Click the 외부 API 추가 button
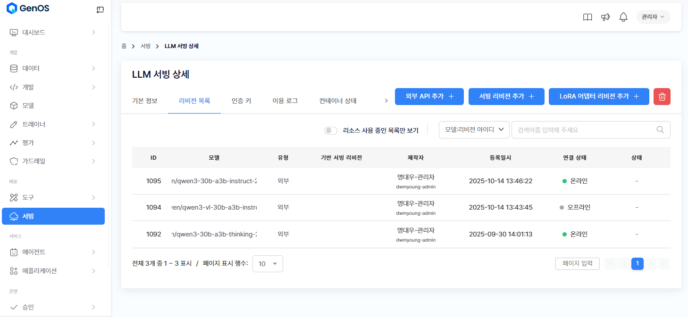The image size is (688, 317). pyautogui.click(x=429, y=97)
